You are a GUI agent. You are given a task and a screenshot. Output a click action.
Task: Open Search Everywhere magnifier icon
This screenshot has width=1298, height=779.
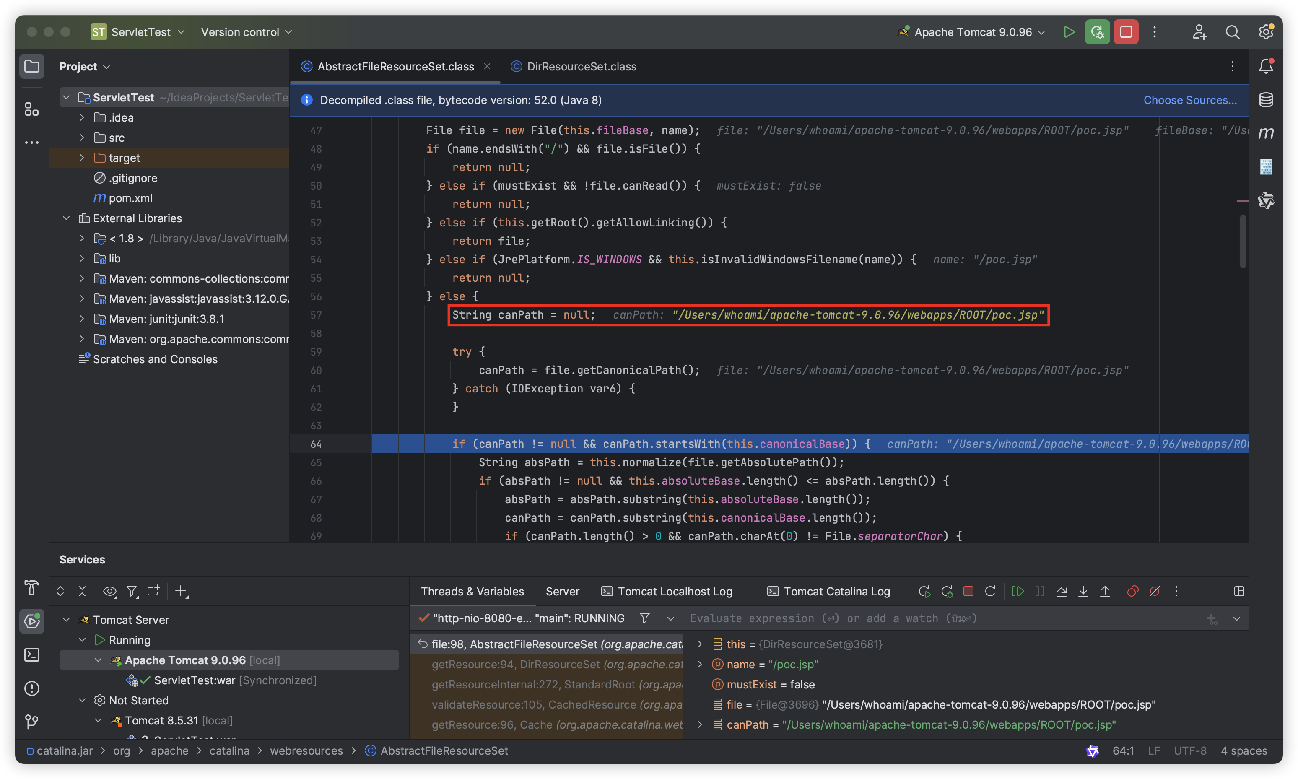[x=1233, y=32]
